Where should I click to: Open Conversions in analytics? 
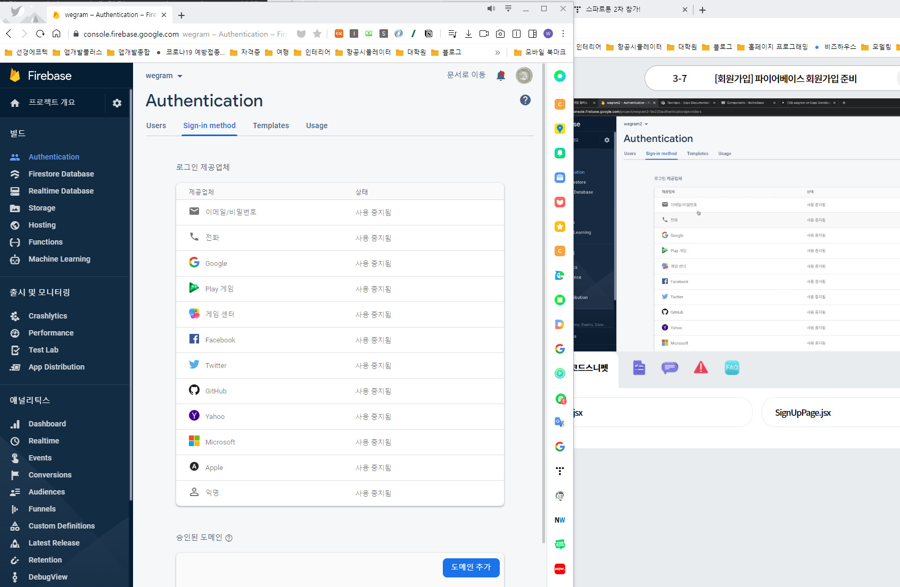pos(50,475)
